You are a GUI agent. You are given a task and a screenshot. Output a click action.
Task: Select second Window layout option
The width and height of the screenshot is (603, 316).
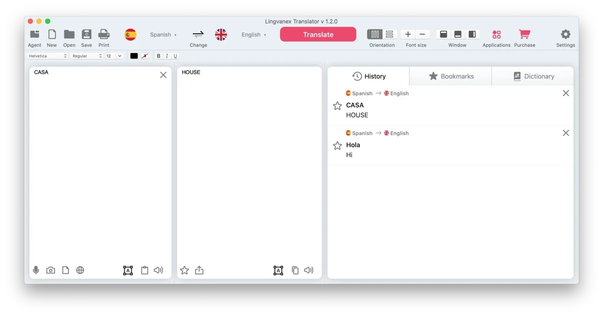tap(458, 34)
